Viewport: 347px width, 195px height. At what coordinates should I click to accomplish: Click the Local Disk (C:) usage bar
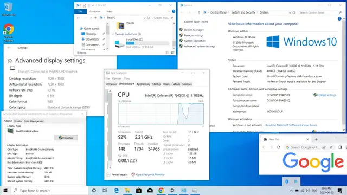point(147,43)
